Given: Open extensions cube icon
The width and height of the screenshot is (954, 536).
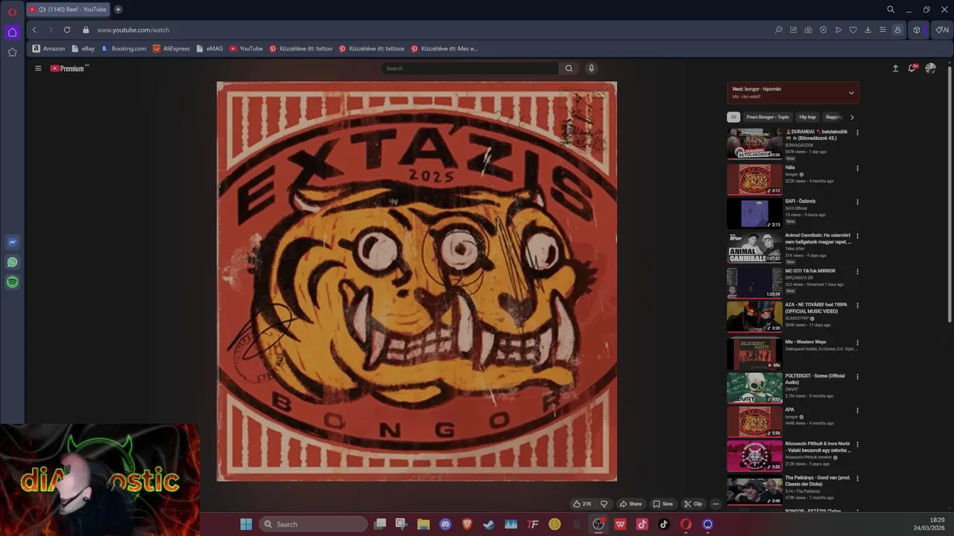Looking at the screenshot, I should pos(917,30).
